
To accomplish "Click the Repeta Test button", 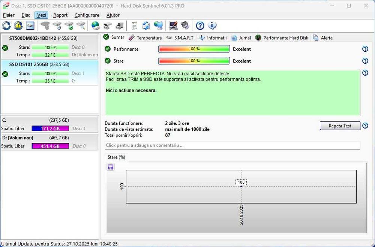I will coord(340,126).
